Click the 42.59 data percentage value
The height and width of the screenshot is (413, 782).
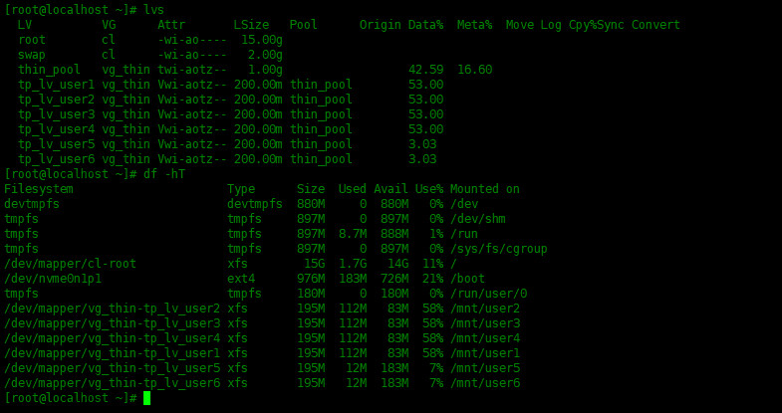[425, 70]
